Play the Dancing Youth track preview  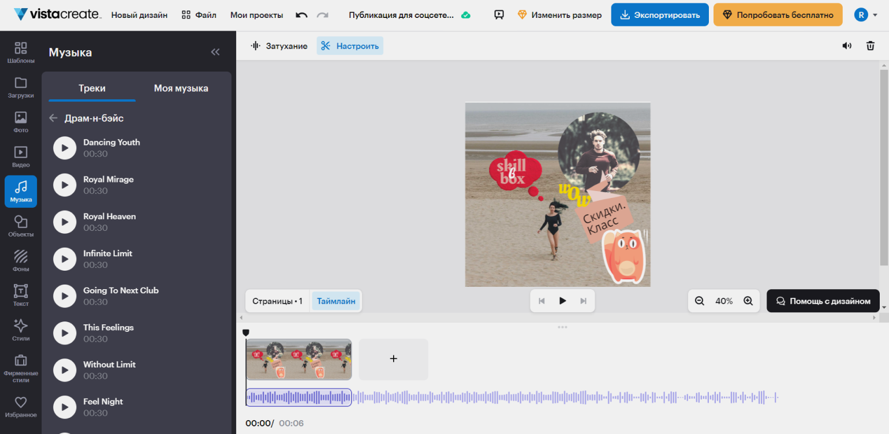(65, 148)
